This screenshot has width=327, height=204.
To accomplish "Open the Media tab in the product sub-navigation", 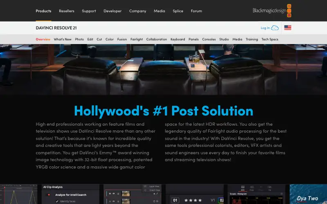I will 237,39.
